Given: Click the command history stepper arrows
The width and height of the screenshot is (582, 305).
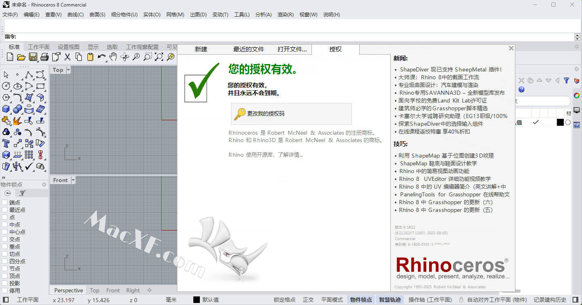Looking at the screenshot, I should (577, 37).
